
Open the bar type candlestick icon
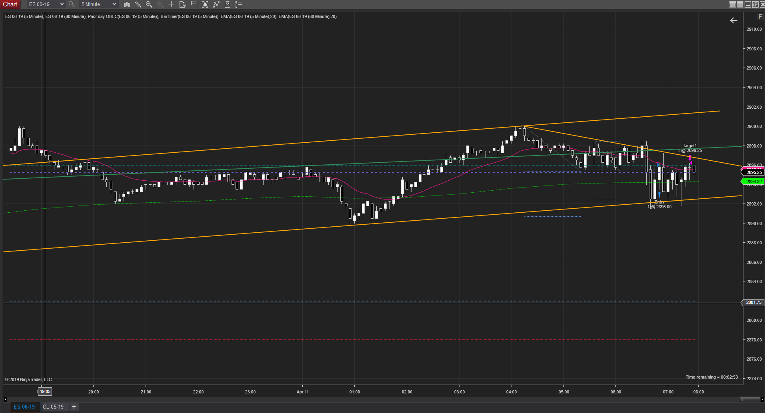pyautogui.click(x=127, y=4)
